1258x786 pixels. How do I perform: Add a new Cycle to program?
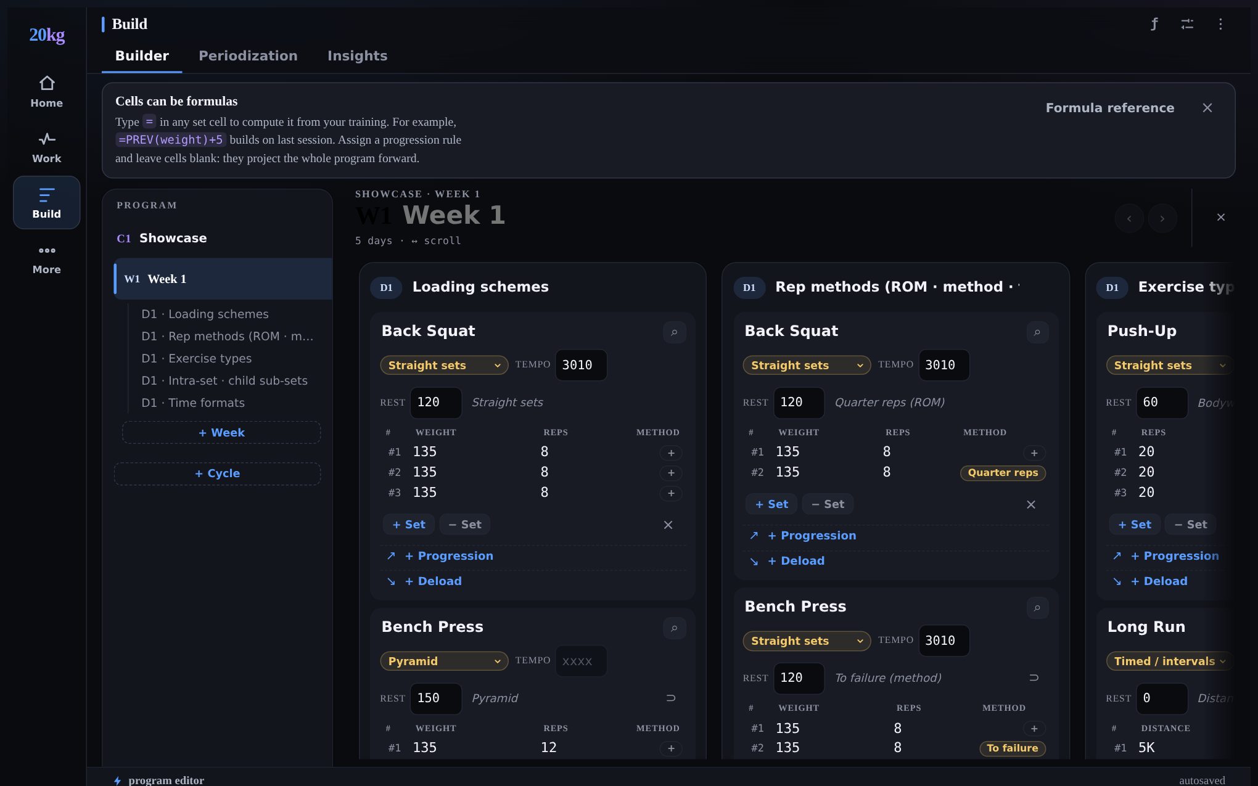click(x=217, y=473)
